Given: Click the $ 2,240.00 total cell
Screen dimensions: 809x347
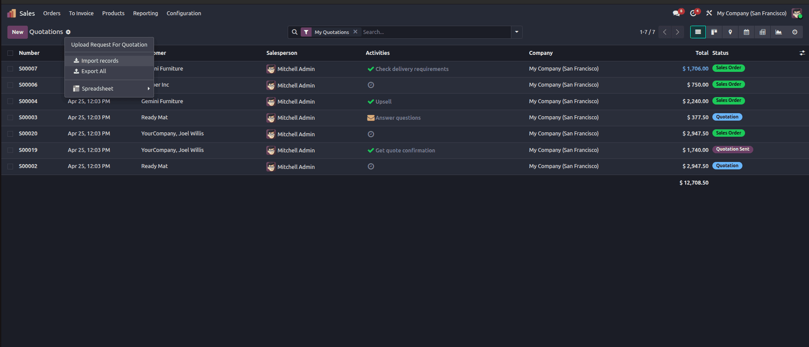Looking at the screenshot, I should point(695,101).
